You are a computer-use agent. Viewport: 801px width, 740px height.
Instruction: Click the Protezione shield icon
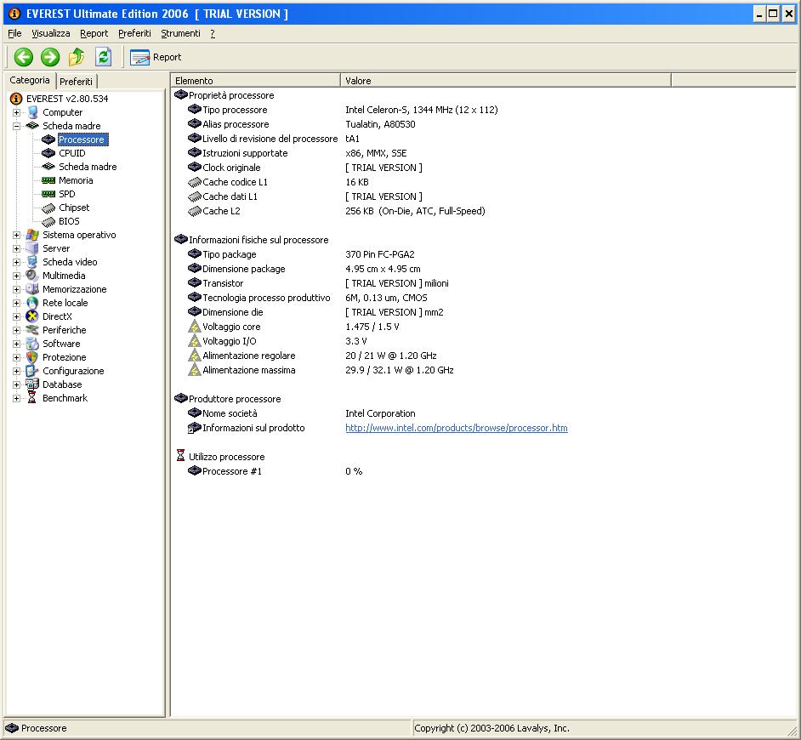(32, 357)
